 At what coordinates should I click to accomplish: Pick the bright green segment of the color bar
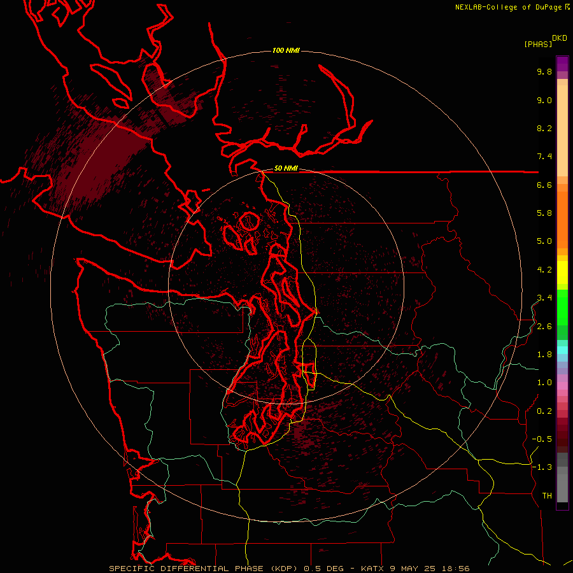click(562, 307)
